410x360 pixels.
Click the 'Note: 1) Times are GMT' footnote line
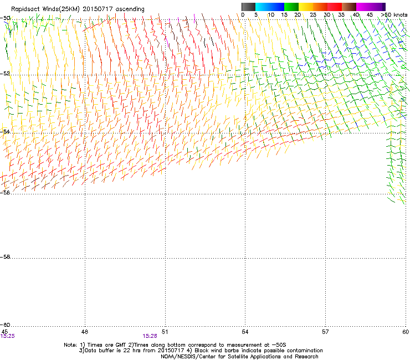pos(175,345)
